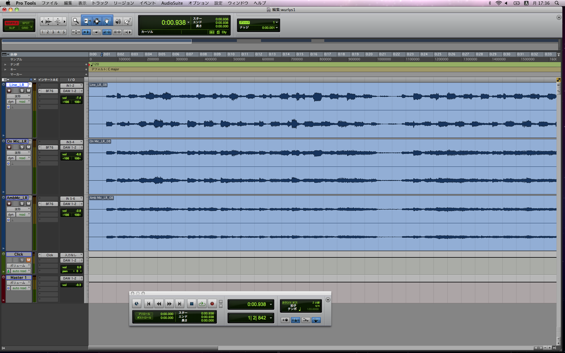Click horizontal zoom in arrow

(x=64, y=21)
